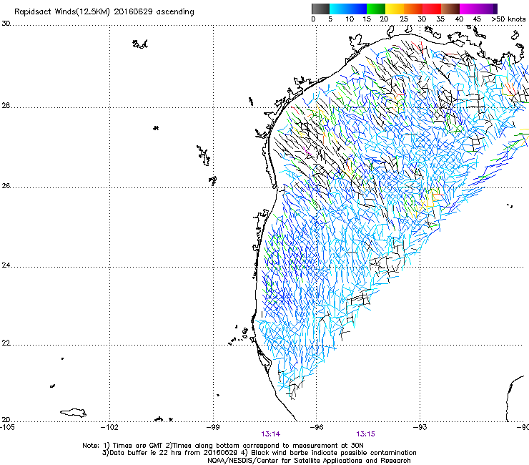The image size is (529, 465).
Task: Click the longitude -102 axis label
Action: pos(109,427)
